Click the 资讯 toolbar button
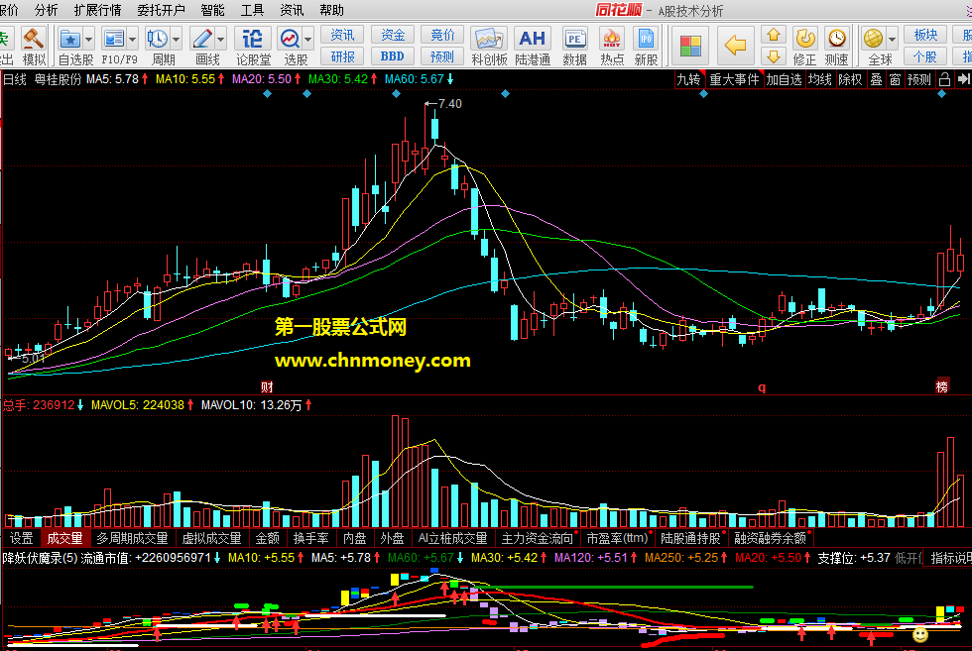The height and width of the screenshot is (651, 972). click(342, 35)
